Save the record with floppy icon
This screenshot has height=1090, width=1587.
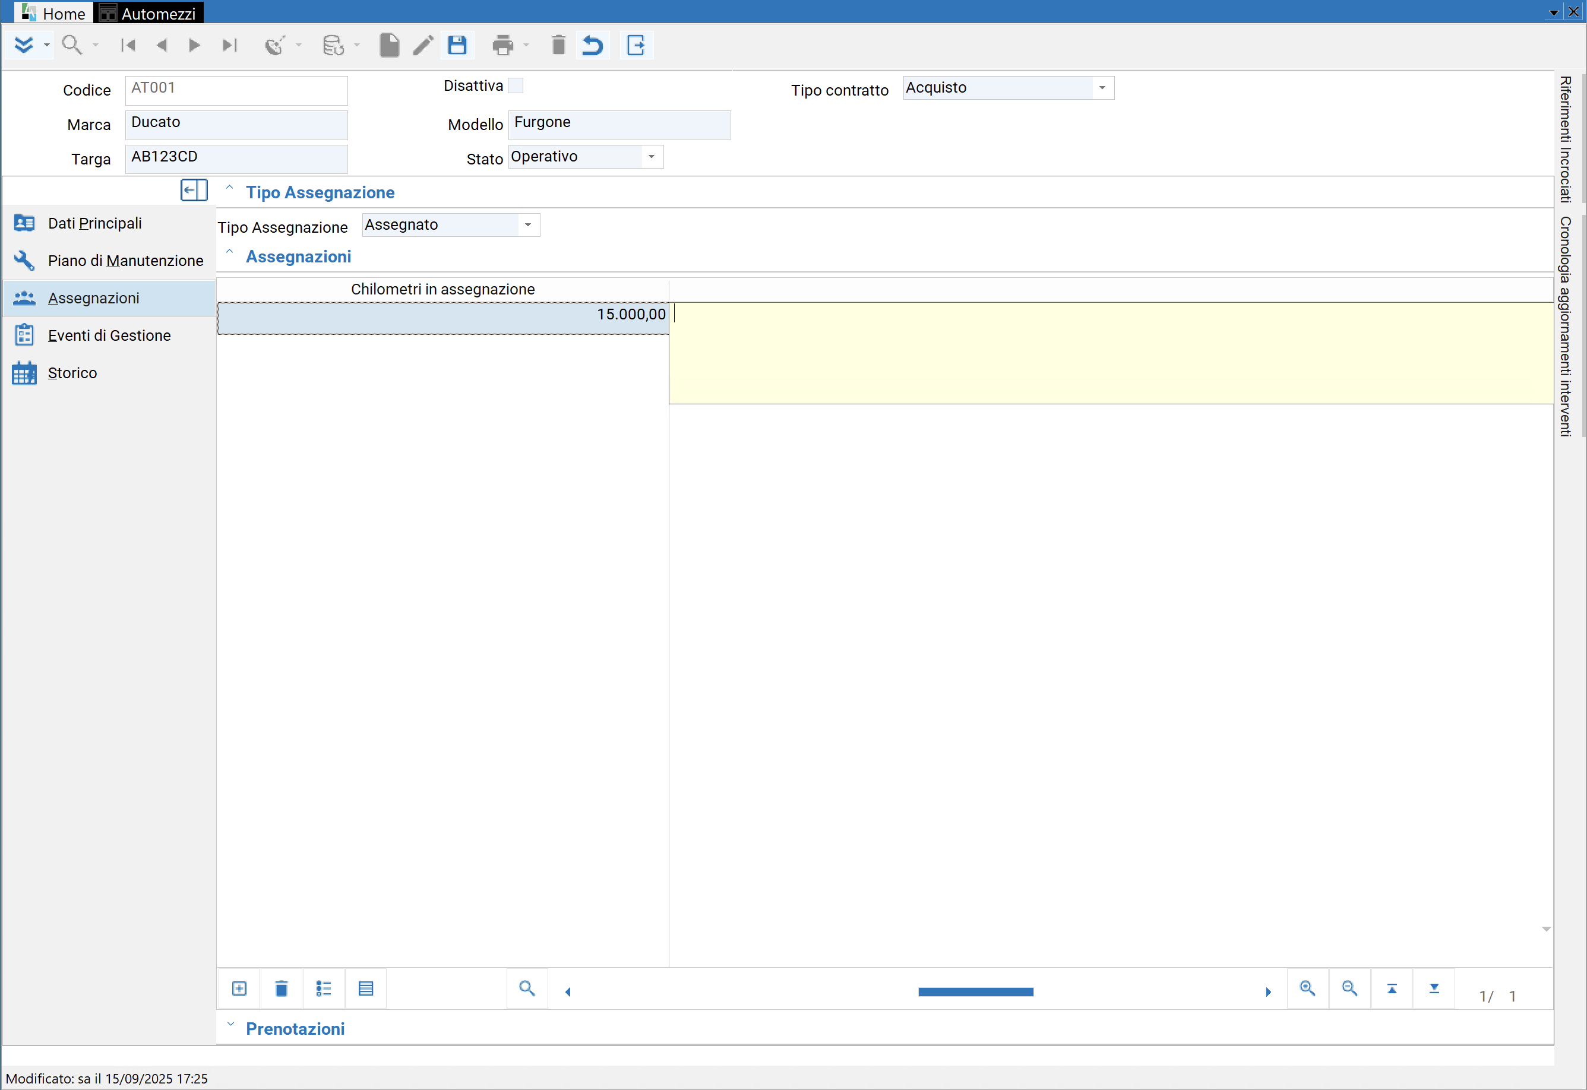coord(457,45)
